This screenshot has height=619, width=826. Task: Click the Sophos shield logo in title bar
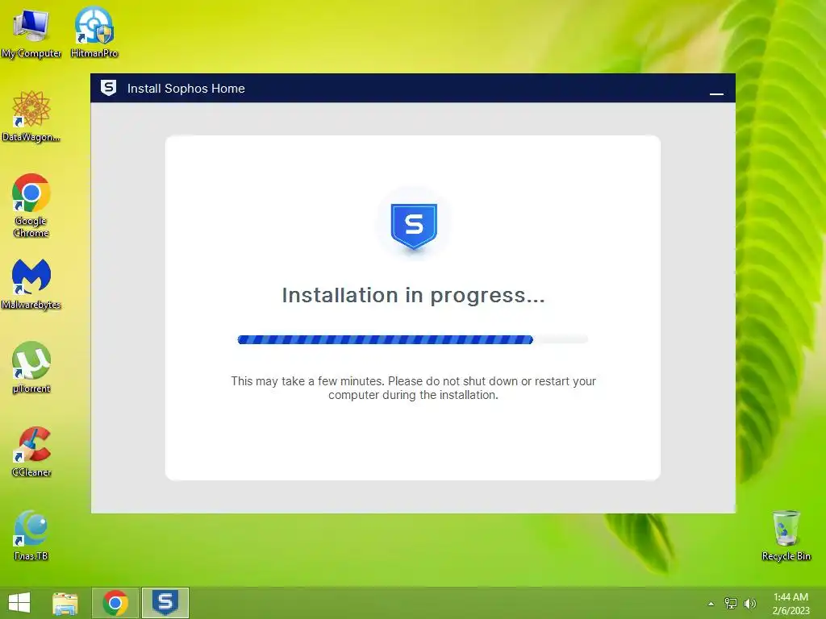(109, 88)
